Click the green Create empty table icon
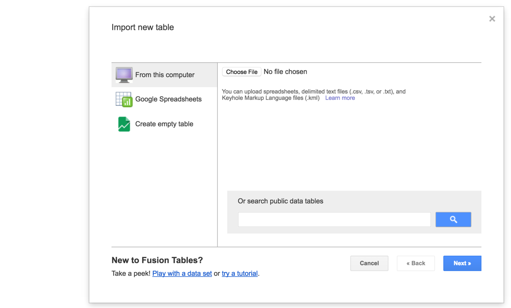The width and height of the screenshot is (511, 308). point(124,124)
